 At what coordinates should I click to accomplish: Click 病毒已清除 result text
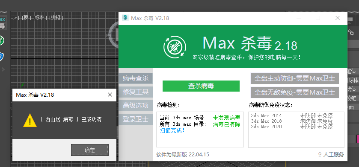point(226,124)
